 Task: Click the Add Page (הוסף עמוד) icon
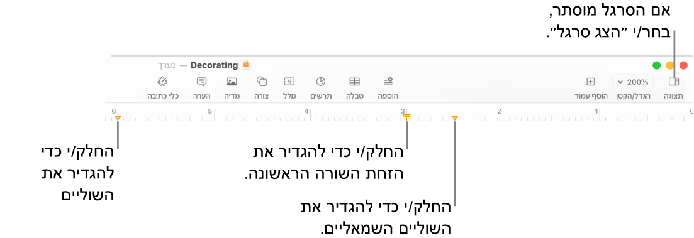coord(590,82)
